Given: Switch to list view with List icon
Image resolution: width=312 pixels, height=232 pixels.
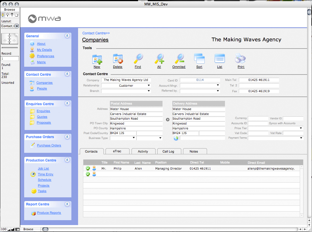Looking at the screenshot, I should click(x=220, y=59).
